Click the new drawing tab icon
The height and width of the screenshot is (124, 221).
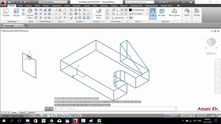26,25
